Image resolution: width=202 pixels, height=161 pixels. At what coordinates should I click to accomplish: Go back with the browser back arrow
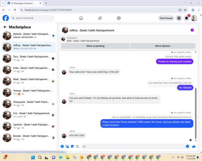click(x=4, y=10)
